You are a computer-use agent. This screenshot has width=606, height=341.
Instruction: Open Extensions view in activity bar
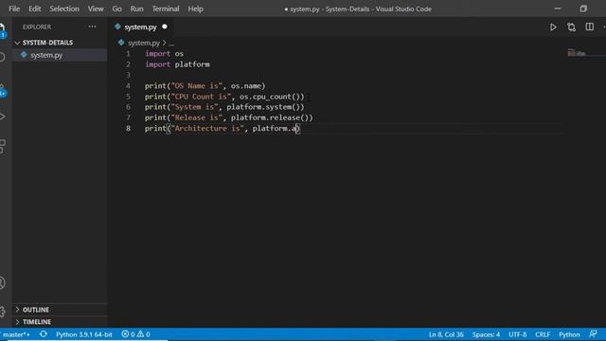[x=2, y=146]
